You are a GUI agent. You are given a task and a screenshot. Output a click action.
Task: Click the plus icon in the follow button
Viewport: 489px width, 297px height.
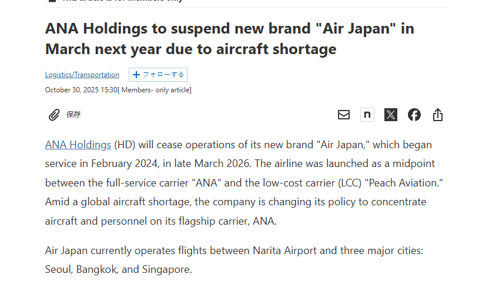click(x=136, y=75)
